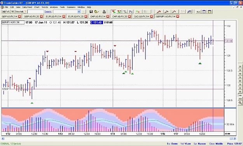Close the GBP A0-FX,1H tab
The width and height of the screenshot is (243, 146).
[x=19, y=16]
